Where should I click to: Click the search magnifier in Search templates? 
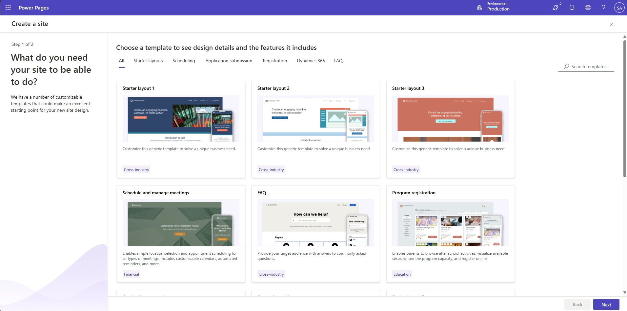566,67
